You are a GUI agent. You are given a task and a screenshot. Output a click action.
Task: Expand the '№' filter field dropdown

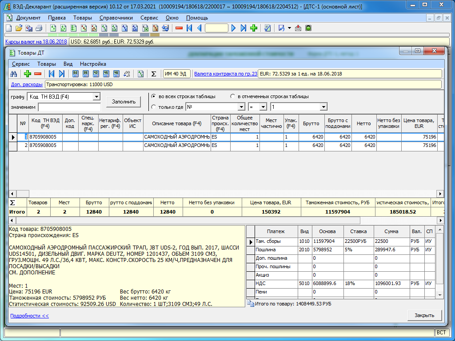pyautogui.click(x=241, y=107)
